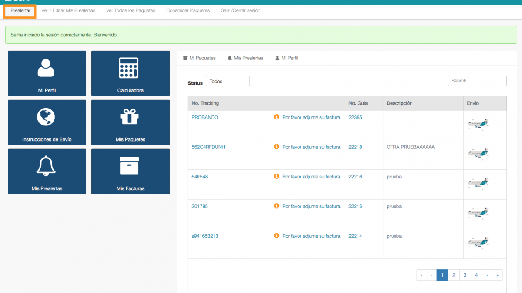The height and width of the screenshot is (293, 522).
Task: Open the Prealertar menu item
Action: [x=20, y=10]
